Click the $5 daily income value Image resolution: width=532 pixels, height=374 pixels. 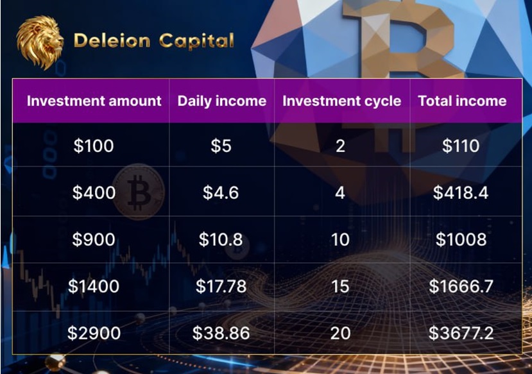coord(221,146)
